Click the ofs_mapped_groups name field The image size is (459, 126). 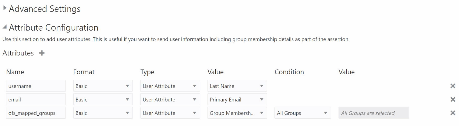pyautogui.click(x=36, y=113)
